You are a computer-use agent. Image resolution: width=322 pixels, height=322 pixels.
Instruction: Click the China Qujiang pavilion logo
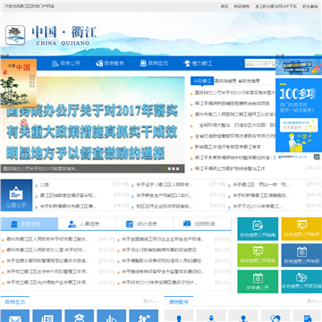coord(15,35)
